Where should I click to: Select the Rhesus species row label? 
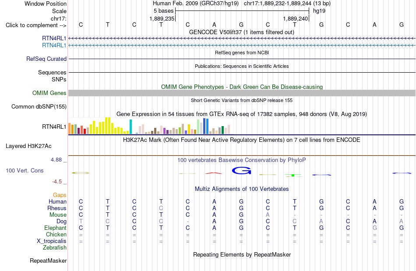57,208
